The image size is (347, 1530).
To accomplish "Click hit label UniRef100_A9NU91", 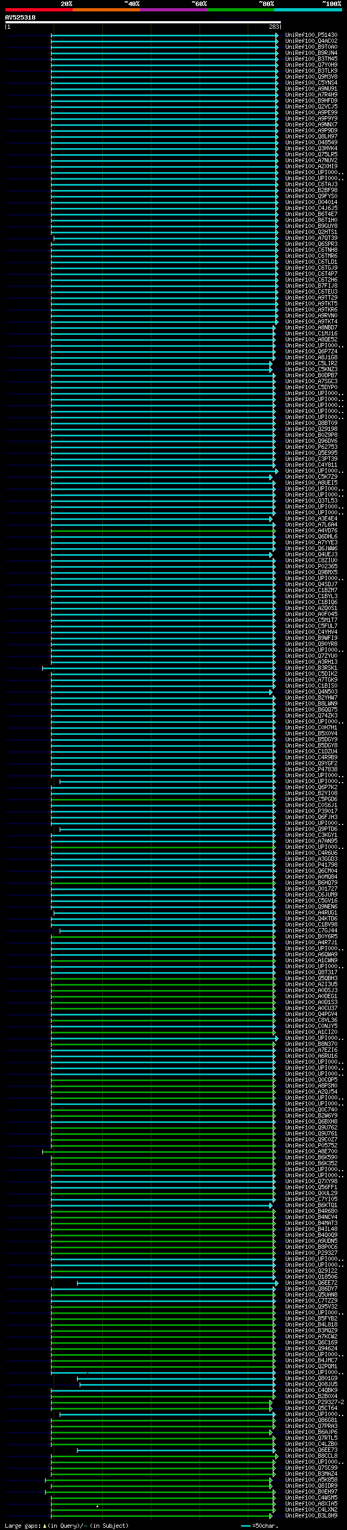I will pyautogui.click(x=311, y=88).
